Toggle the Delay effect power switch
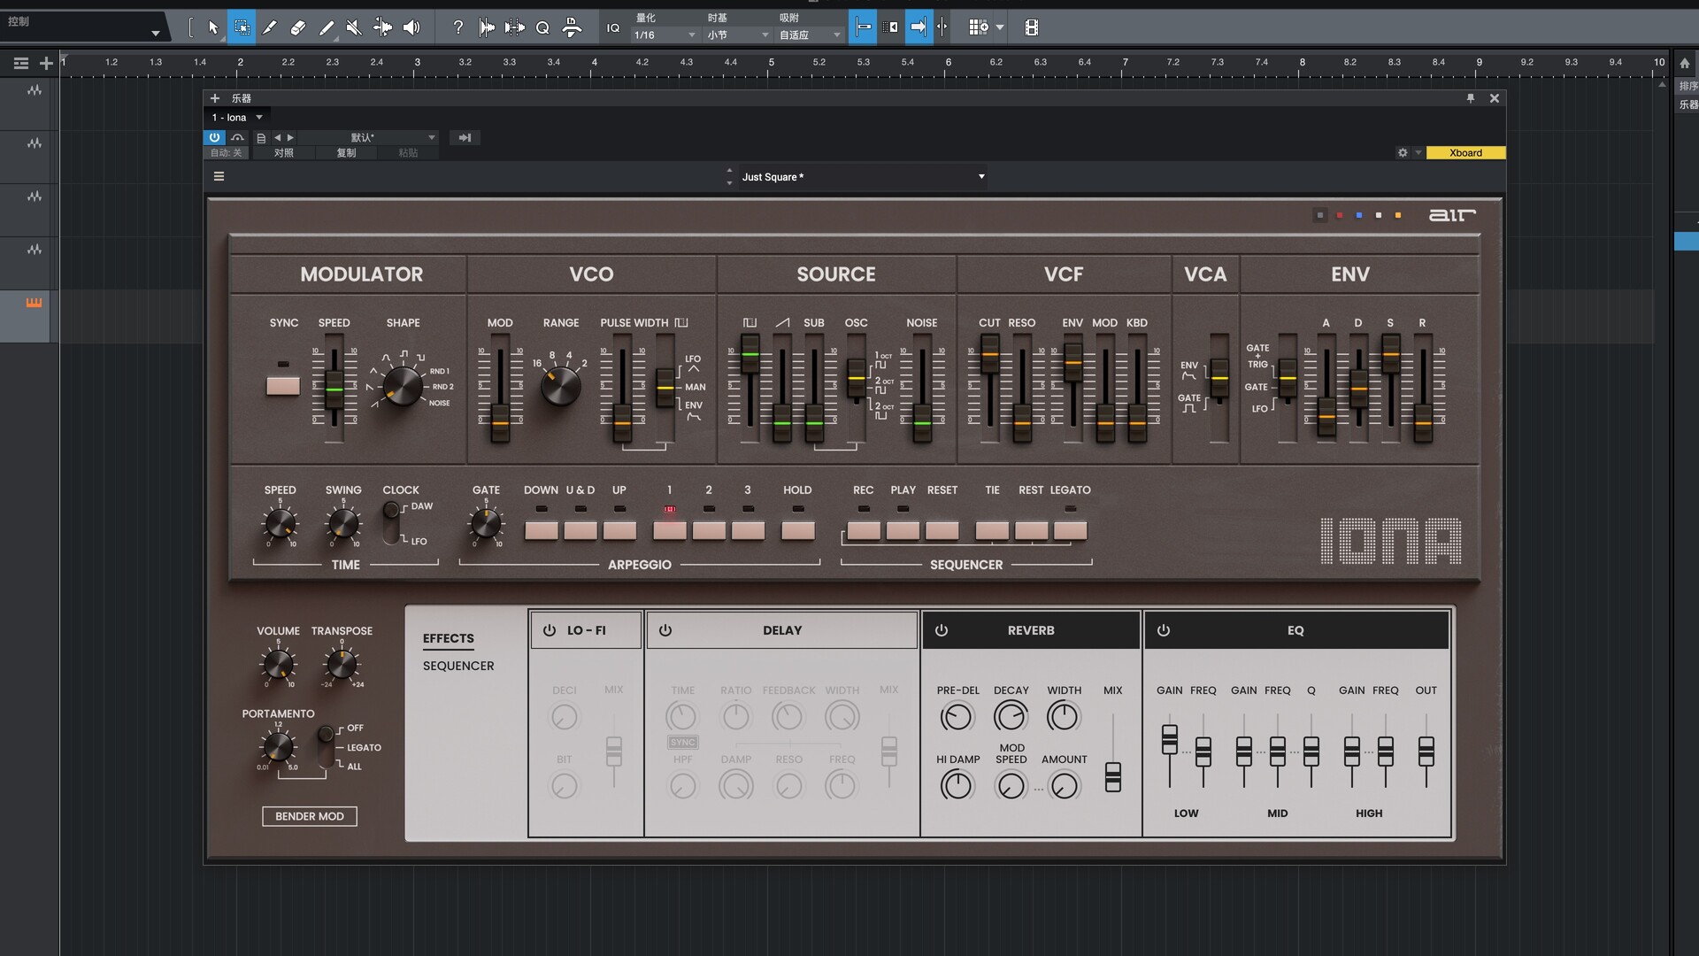Viewport: 1699px width, 956px height. click(665, 630)
